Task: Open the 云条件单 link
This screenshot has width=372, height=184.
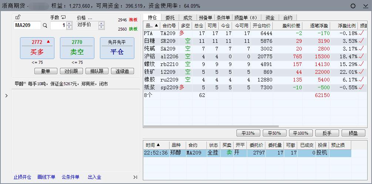Action: [x=70, y=177]
